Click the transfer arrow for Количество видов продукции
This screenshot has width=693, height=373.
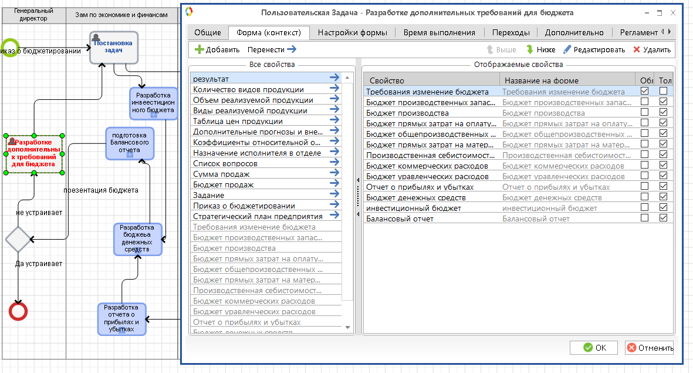(334, 89)
